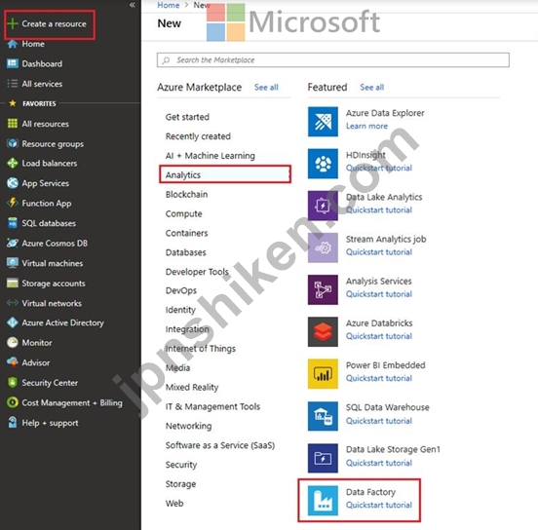Open the Blockchain category
538x530 pixels.
click(x=186, y=194)
